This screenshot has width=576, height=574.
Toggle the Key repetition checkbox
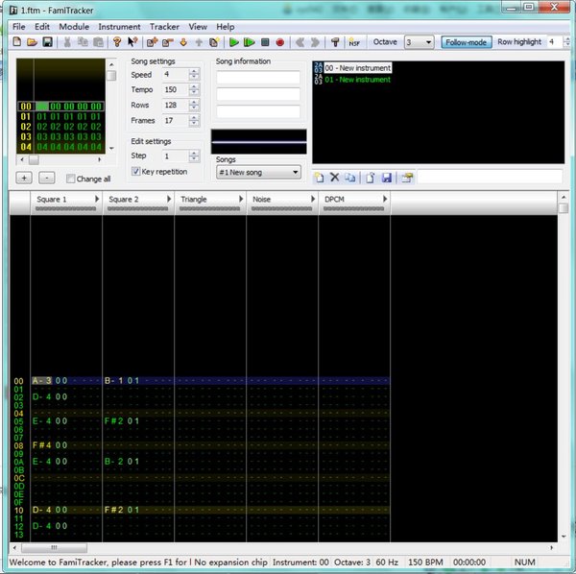pos(136,172)
